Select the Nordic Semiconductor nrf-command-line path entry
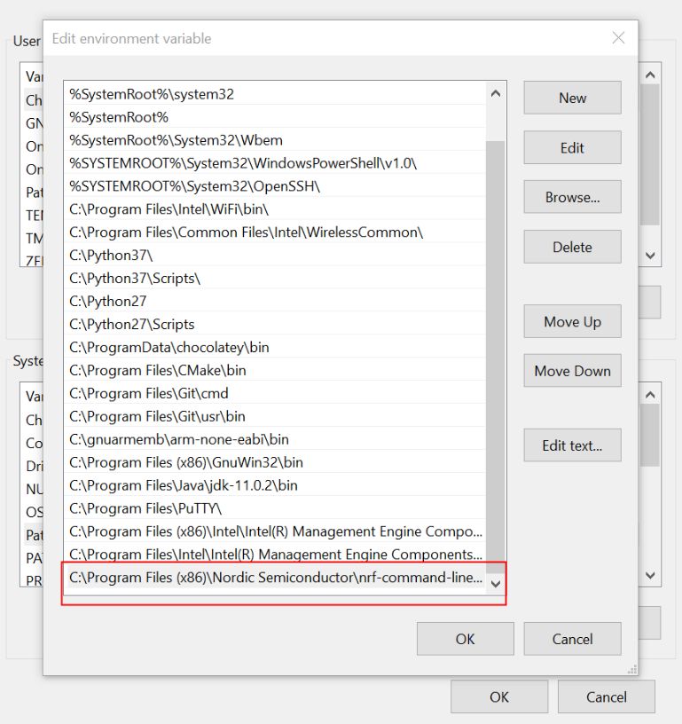This screenshot has height=724, width=682. click(275, 578)
